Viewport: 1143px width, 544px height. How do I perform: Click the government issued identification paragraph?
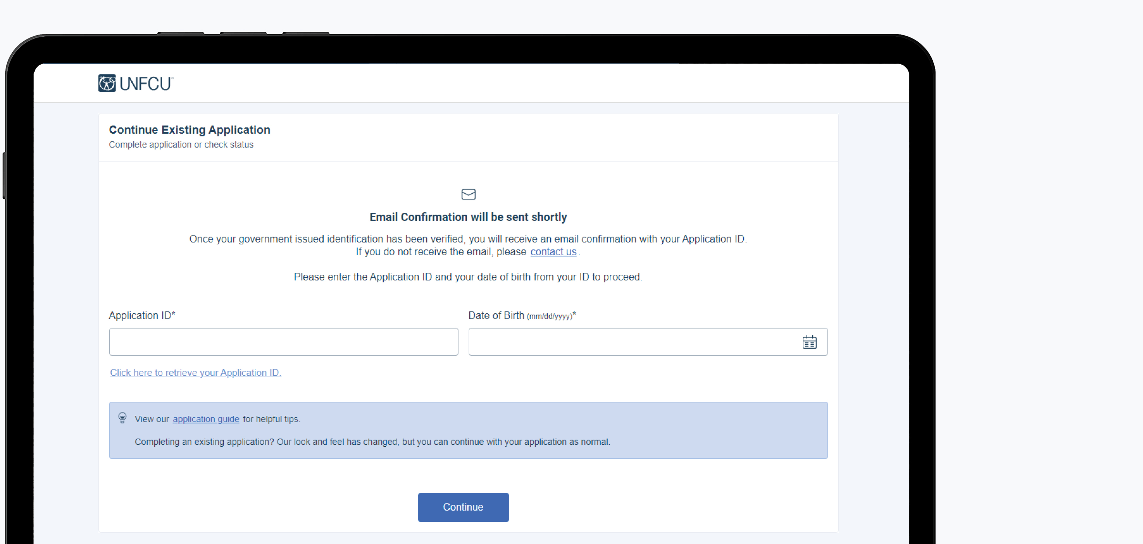click(468, 245)
